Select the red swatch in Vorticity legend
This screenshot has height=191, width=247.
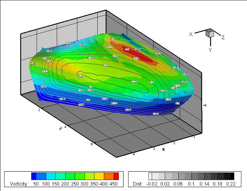(x=116, y=176)
